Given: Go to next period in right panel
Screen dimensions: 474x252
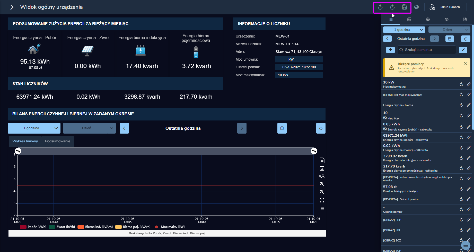Looking at the screenshot, I should (435, 39).
